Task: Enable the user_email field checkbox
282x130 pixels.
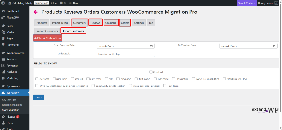Action: (88, 79)
